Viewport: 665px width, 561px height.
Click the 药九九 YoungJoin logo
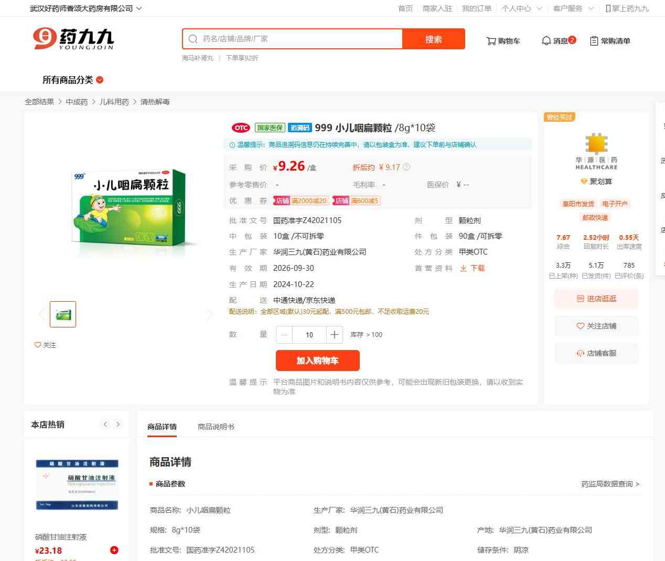[73, 39]
